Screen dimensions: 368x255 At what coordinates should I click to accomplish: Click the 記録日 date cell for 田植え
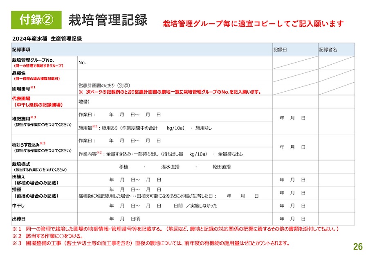click(x=292, y=180)
